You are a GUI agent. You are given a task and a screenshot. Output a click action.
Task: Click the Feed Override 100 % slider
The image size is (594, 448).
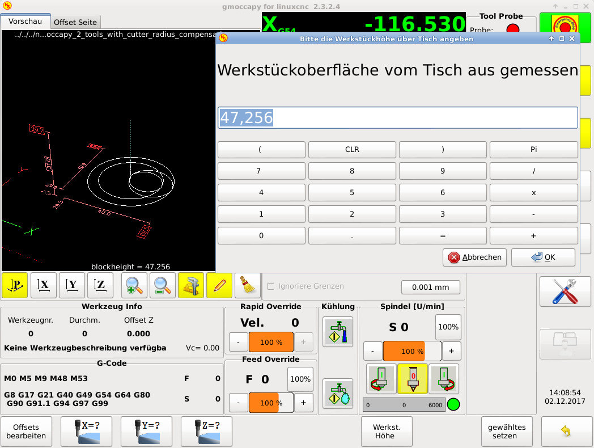click(x=271, y=403)
